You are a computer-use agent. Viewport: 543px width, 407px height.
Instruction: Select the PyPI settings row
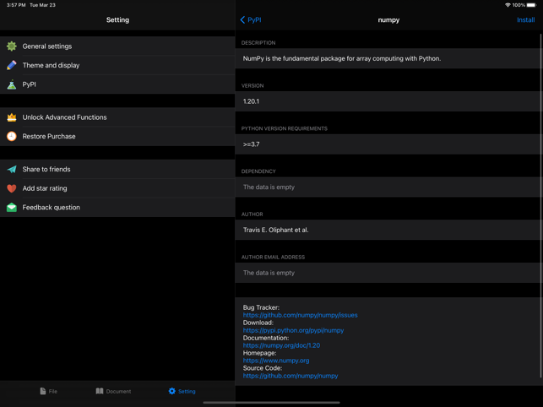pos(117,84)
